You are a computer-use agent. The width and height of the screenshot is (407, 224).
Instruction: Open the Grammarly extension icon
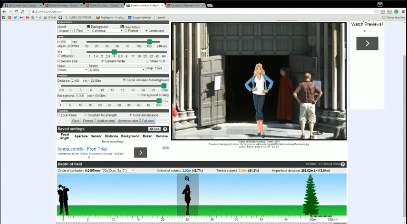click(396, 12)
